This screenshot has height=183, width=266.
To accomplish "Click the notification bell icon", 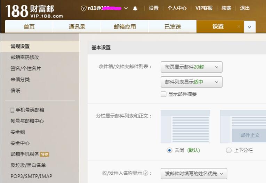I will pyautogui.click(x=135, y=8).
